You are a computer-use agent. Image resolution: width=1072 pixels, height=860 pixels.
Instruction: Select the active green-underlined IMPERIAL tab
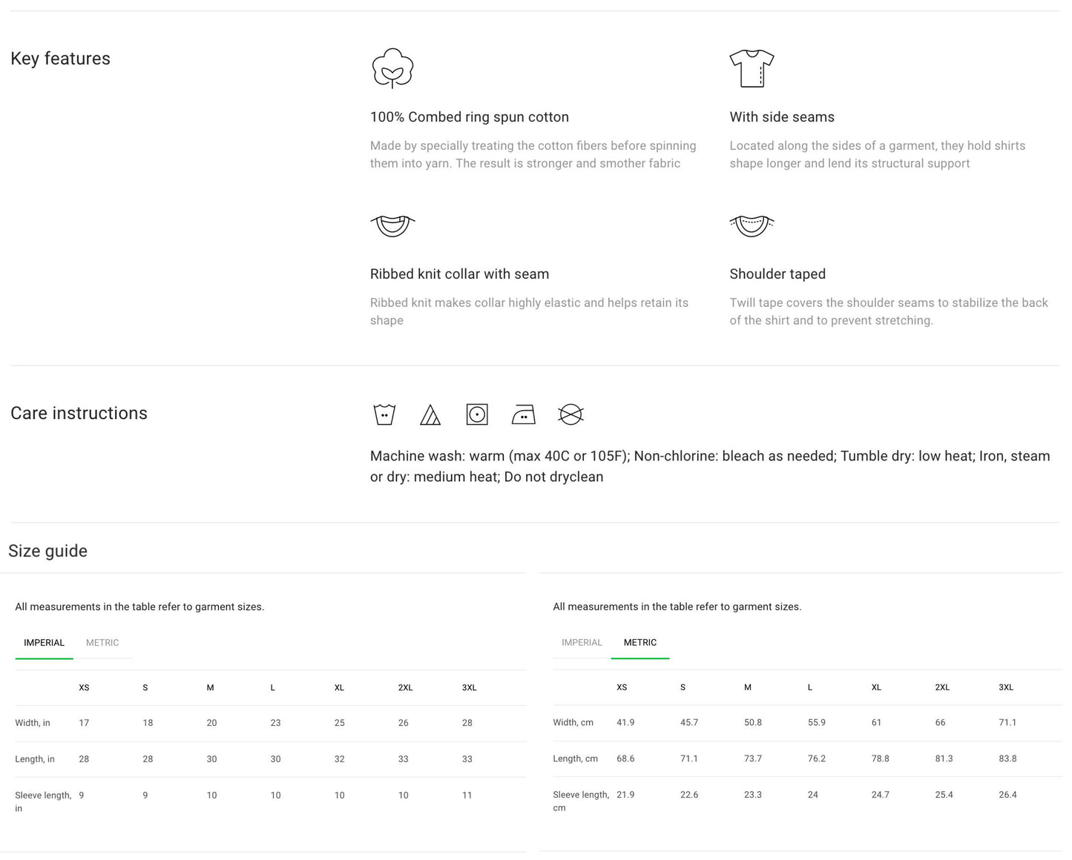[x=44, y=643]
